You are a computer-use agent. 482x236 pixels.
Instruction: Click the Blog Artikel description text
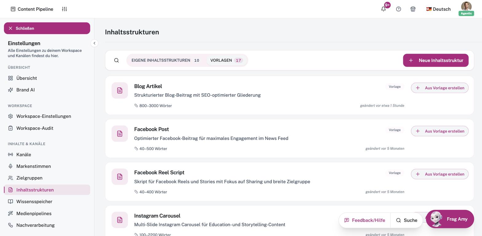tap(197, 95)
